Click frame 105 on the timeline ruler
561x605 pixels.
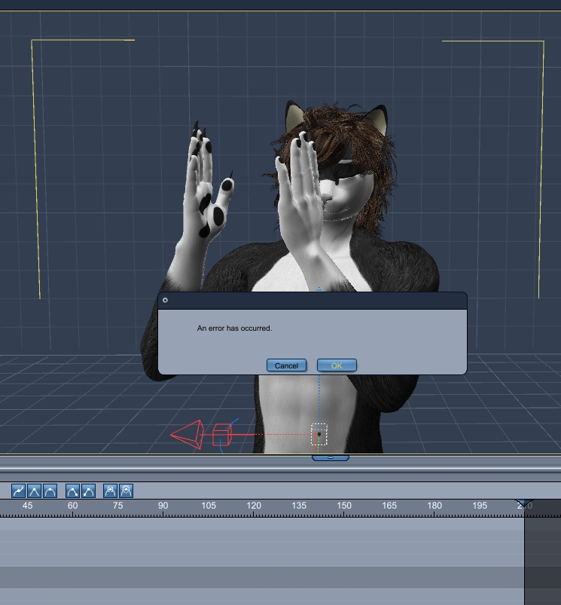coord(209,506)
